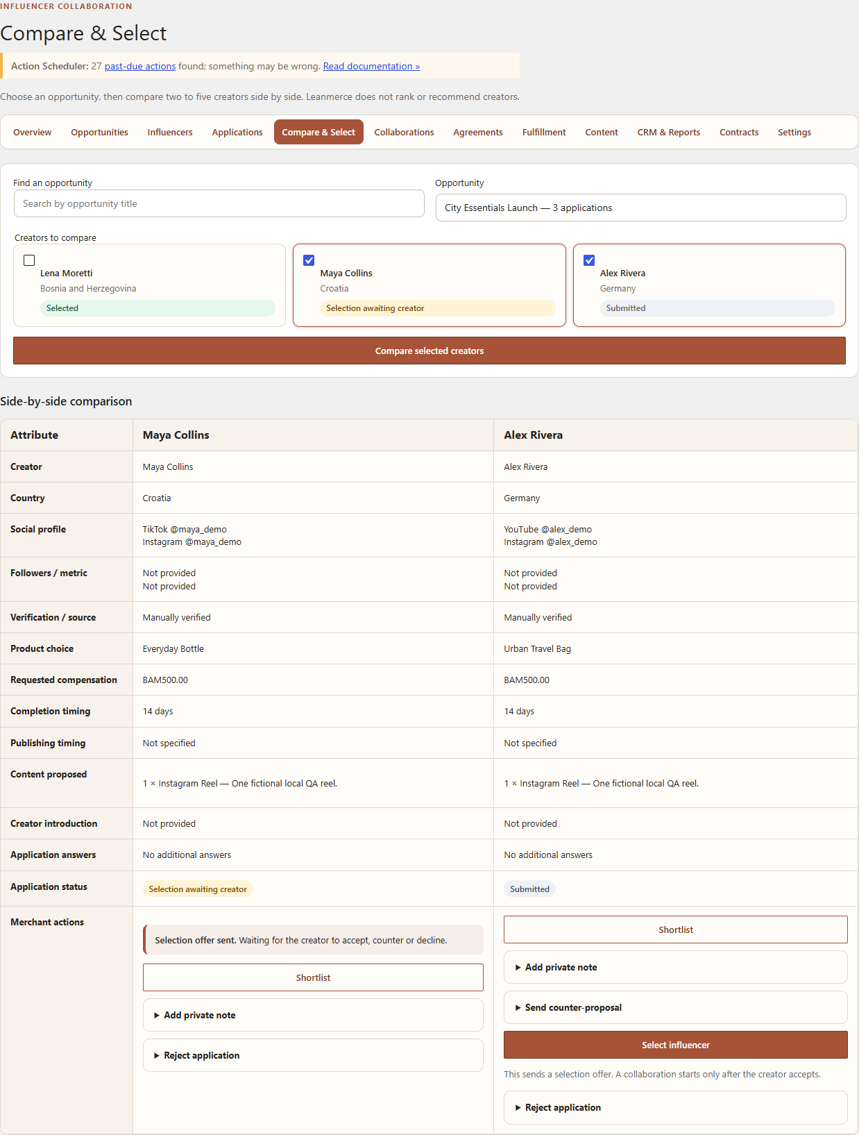Click the Submitted badge on Alex Rivera's card
Viewport: 859px width, 1135px height.
point(717,308)
